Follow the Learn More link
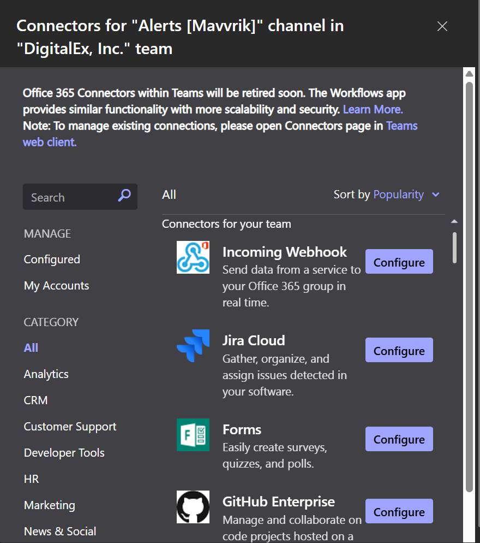The height and width of the screenshot is (543, 480). [373, 109]
